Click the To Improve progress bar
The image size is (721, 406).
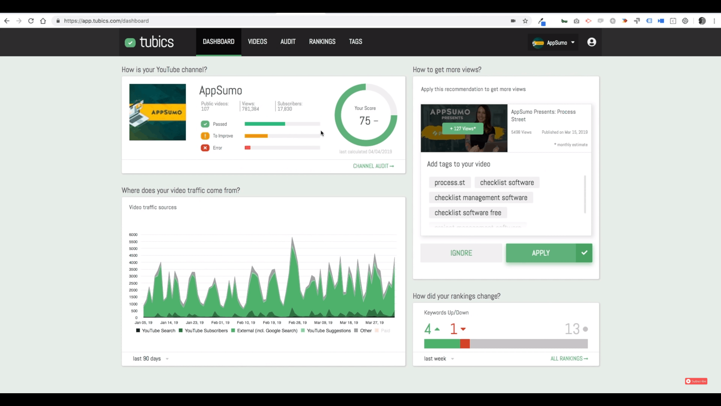(x=282, y=136)
